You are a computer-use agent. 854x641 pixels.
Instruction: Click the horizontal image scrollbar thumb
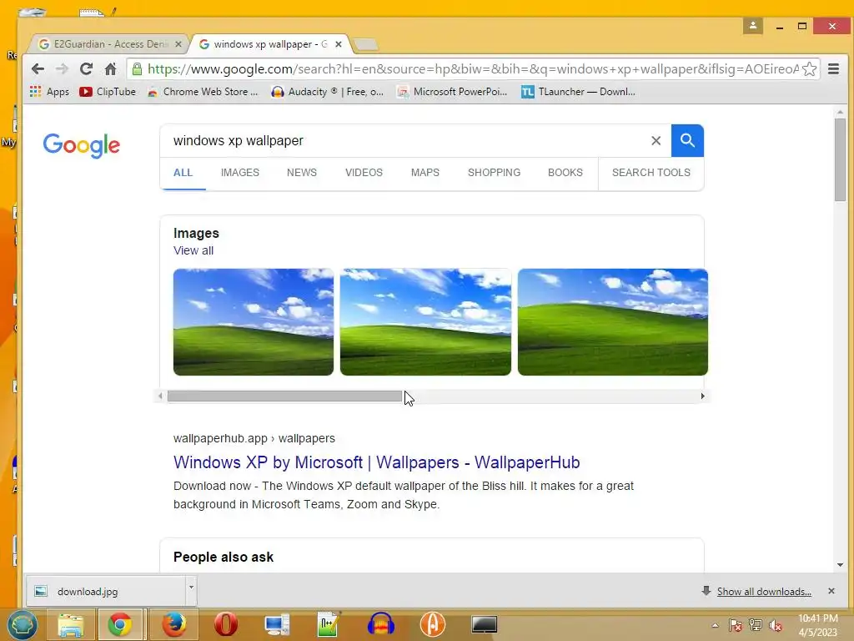pyautogui.click(x=284, y=396)
